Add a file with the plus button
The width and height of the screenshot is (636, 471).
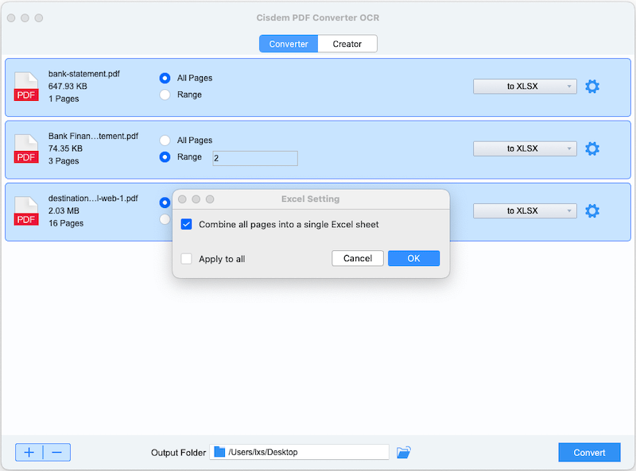coord(29,453)
